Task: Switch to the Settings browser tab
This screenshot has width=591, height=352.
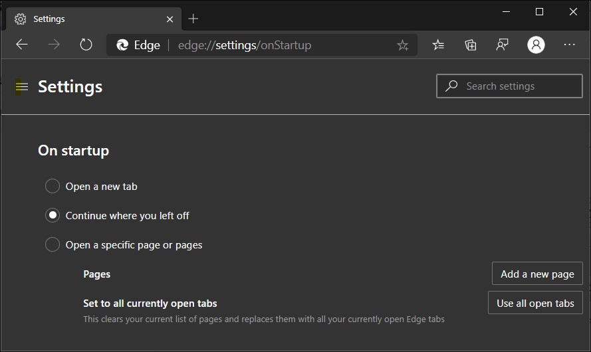Action: click(86, 19)
